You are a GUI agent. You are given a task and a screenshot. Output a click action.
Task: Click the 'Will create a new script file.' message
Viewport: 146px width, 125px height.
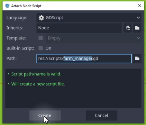[38, 84]
